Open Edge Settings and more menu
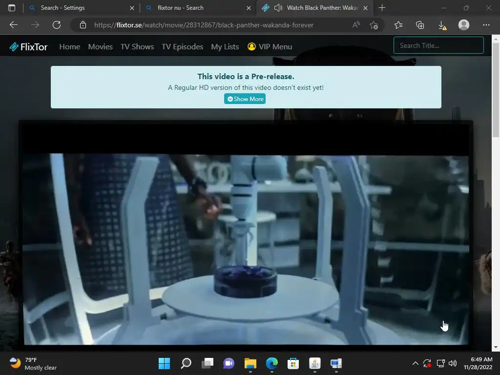 486,25
